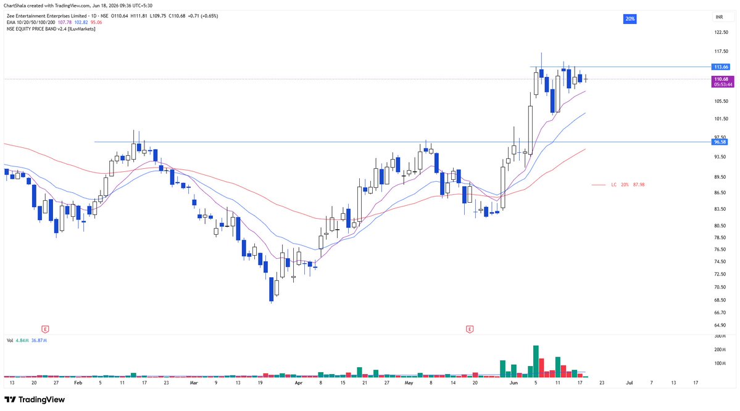Click the tallest green volume bar in June
The height and width of the screenshot is (411, 740).
click(x=536, y=362)
